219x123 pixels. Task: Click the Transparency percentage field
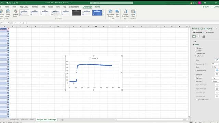click(215, 64)
